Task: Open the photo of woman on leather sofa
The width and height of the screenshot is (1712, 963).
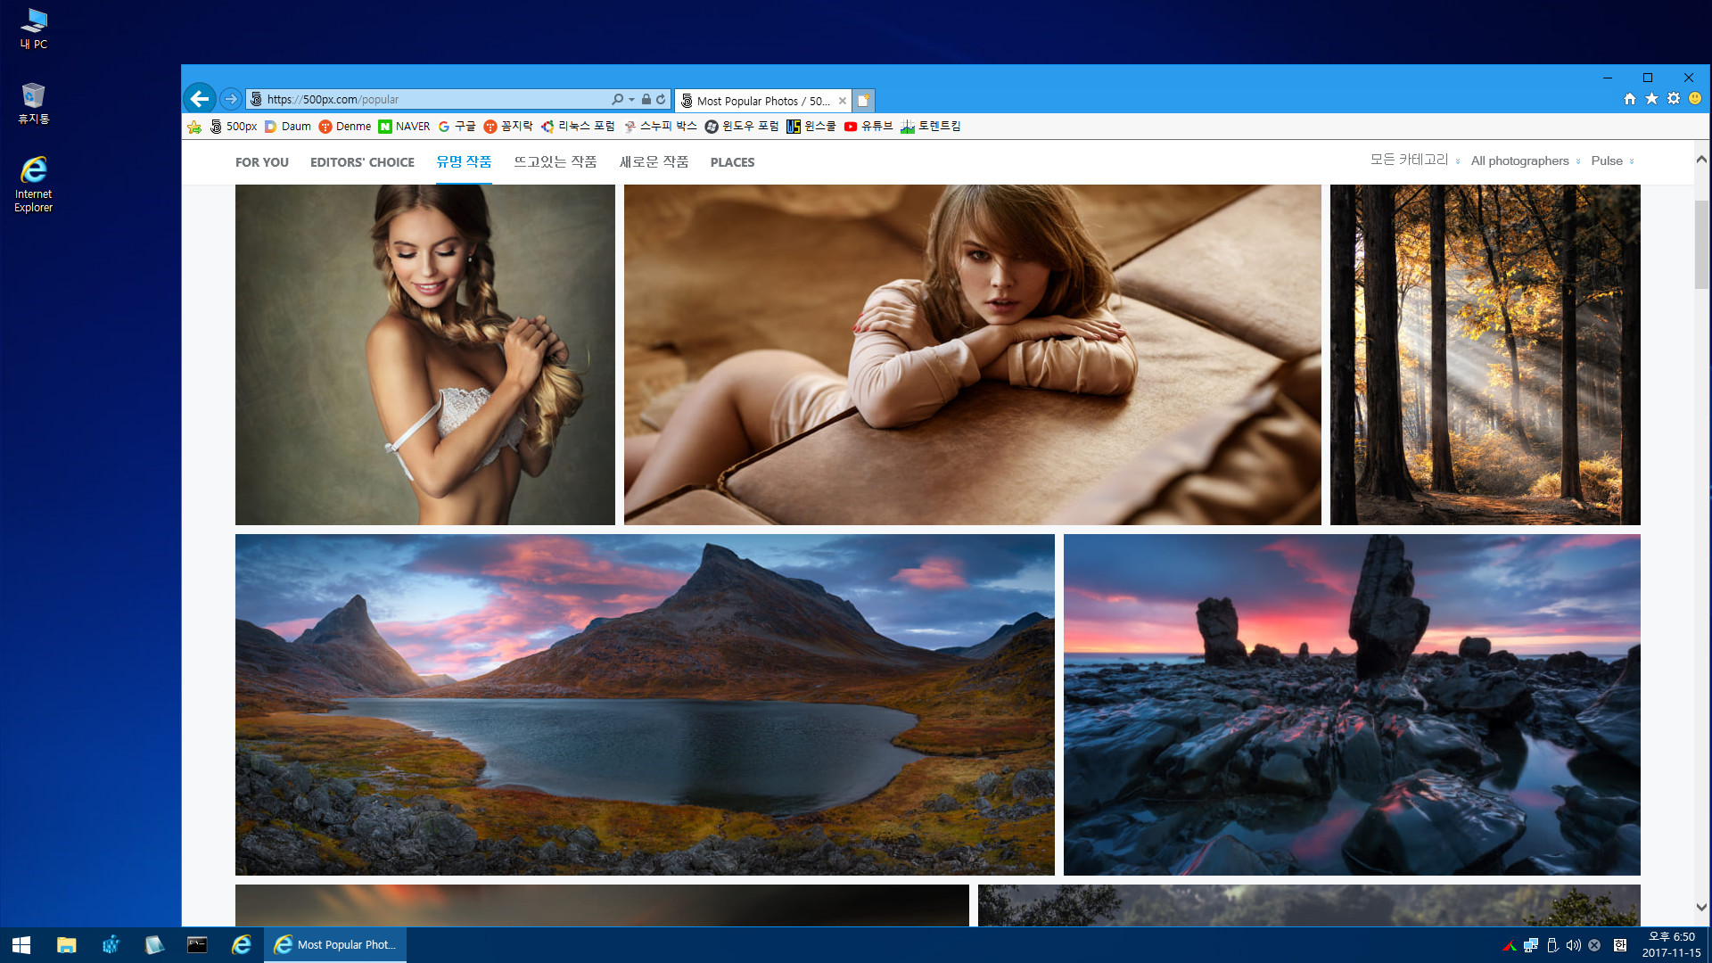Action: 973,355
